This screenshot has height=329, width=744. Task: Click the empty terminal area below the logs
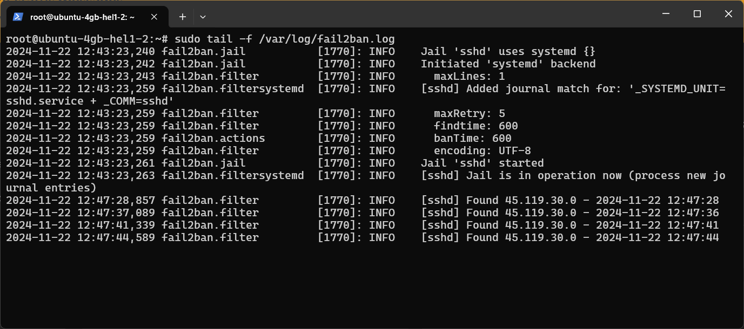click(372, 280)
